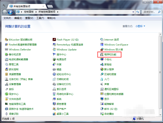Click the Back navigation button

pos(4,12)
